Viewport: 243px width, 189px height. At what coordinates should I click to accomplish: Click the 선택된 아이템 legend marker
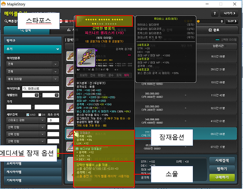[217, 40]
